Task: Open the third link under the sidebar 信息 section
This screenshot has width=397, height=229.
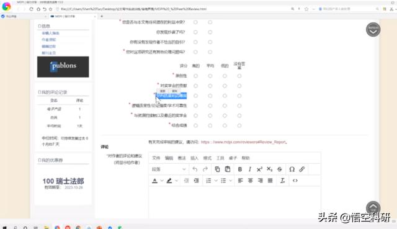Action: (x=48, y=47)
